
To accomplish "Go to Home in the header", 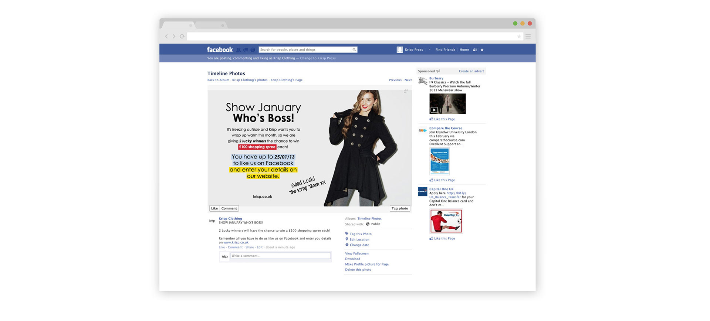I will coord(464,49).
